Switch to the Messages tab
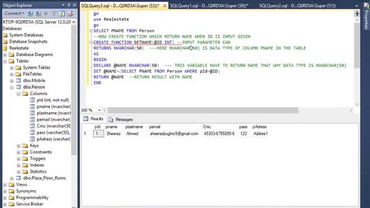This screenshot has width=370, height=208. 121,120
